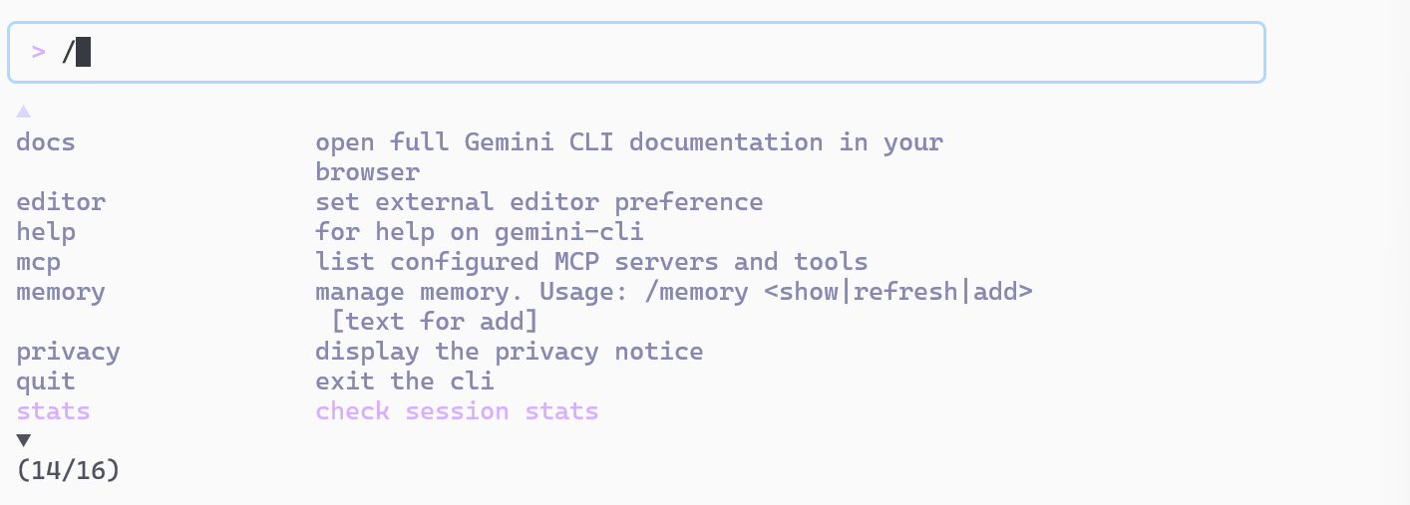The image size is (1410, 505).
Task: Choose the privacy command
Action: [x=68, y=352]
